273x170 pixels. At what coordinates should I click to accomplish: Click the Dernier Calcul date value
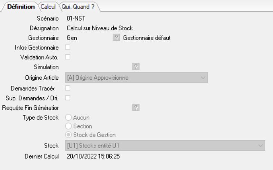point(93,156)
